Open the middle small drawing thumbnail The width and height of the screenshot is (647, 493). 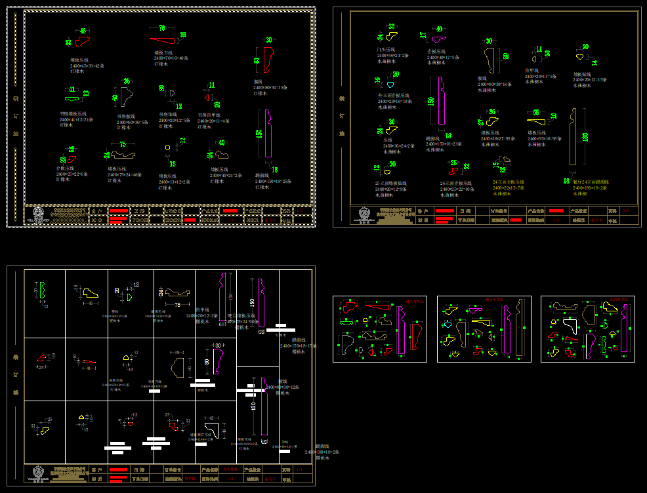[x=484, y=328]
